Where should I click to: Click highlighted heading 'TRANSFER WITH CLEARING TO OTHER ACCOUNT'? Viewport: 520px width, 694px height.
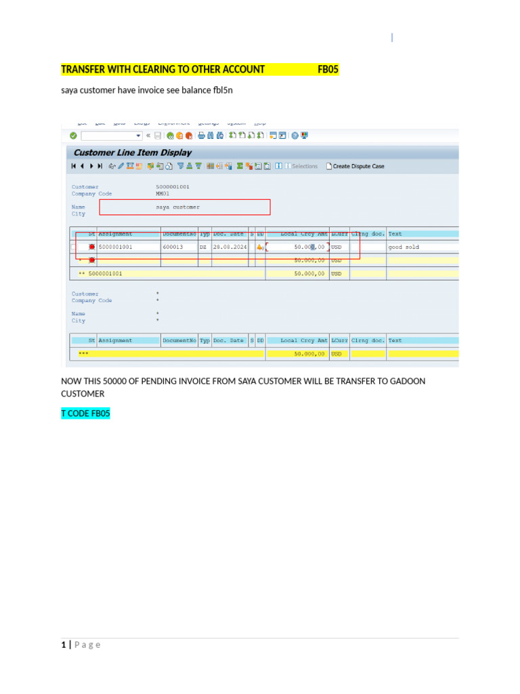tap(162, 70)
